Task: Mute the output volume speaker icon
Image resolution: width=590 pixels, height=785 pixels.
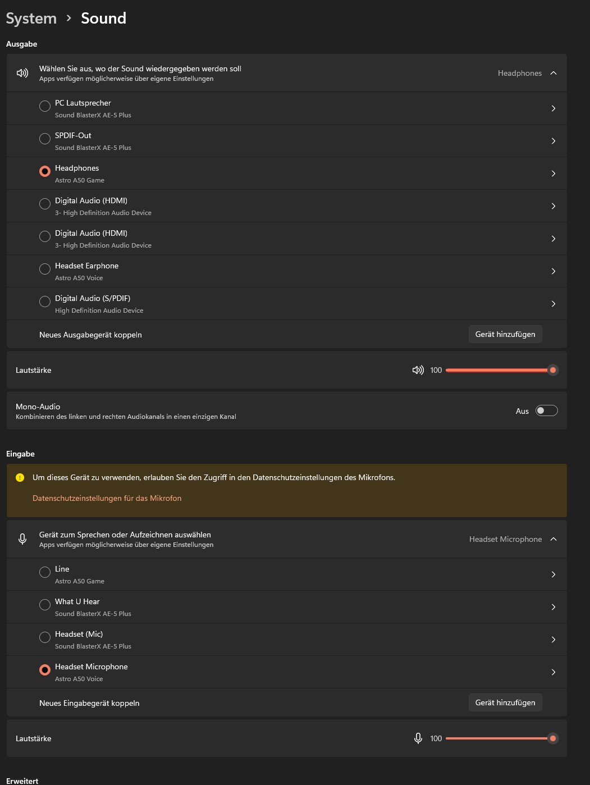Action: point(418,370)
